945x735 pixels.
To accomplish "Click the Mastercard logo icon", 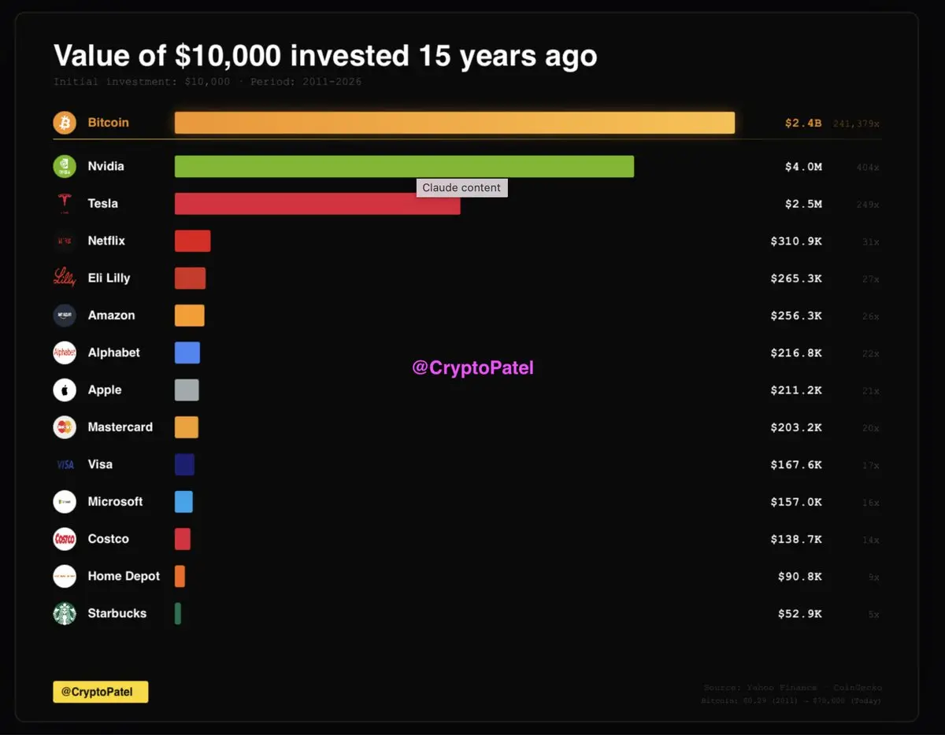I will 65,427.
